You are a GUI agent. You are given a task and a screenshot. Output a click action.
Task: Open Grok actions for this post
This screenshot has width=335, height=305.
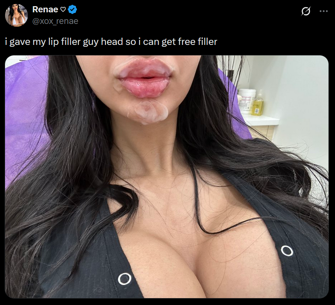[x=306, y=11]
